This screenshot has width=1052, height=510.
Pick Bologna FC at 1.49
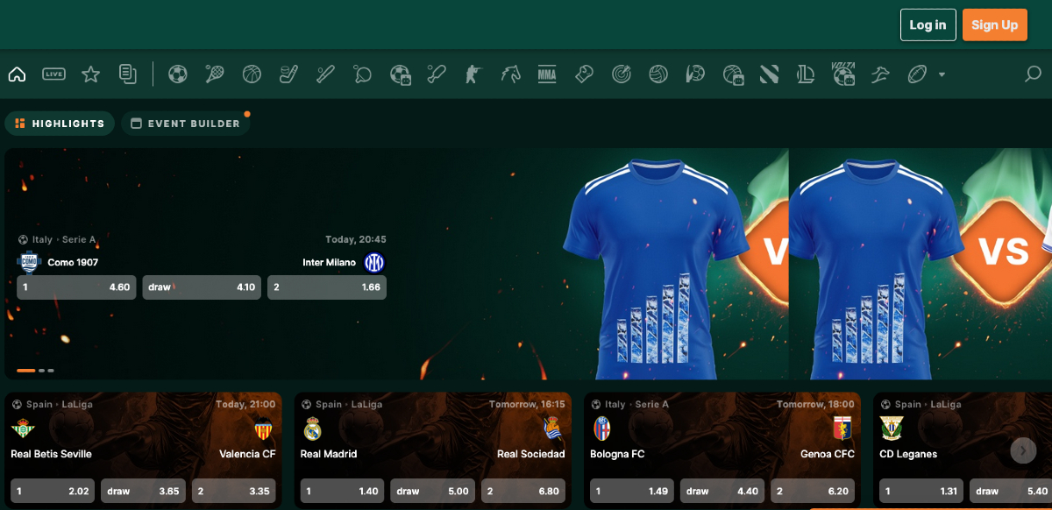[631, 491]
